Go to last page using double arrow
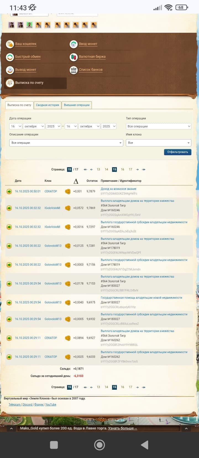Viewport: 199px width, 458px height. (x=143, y=169)
